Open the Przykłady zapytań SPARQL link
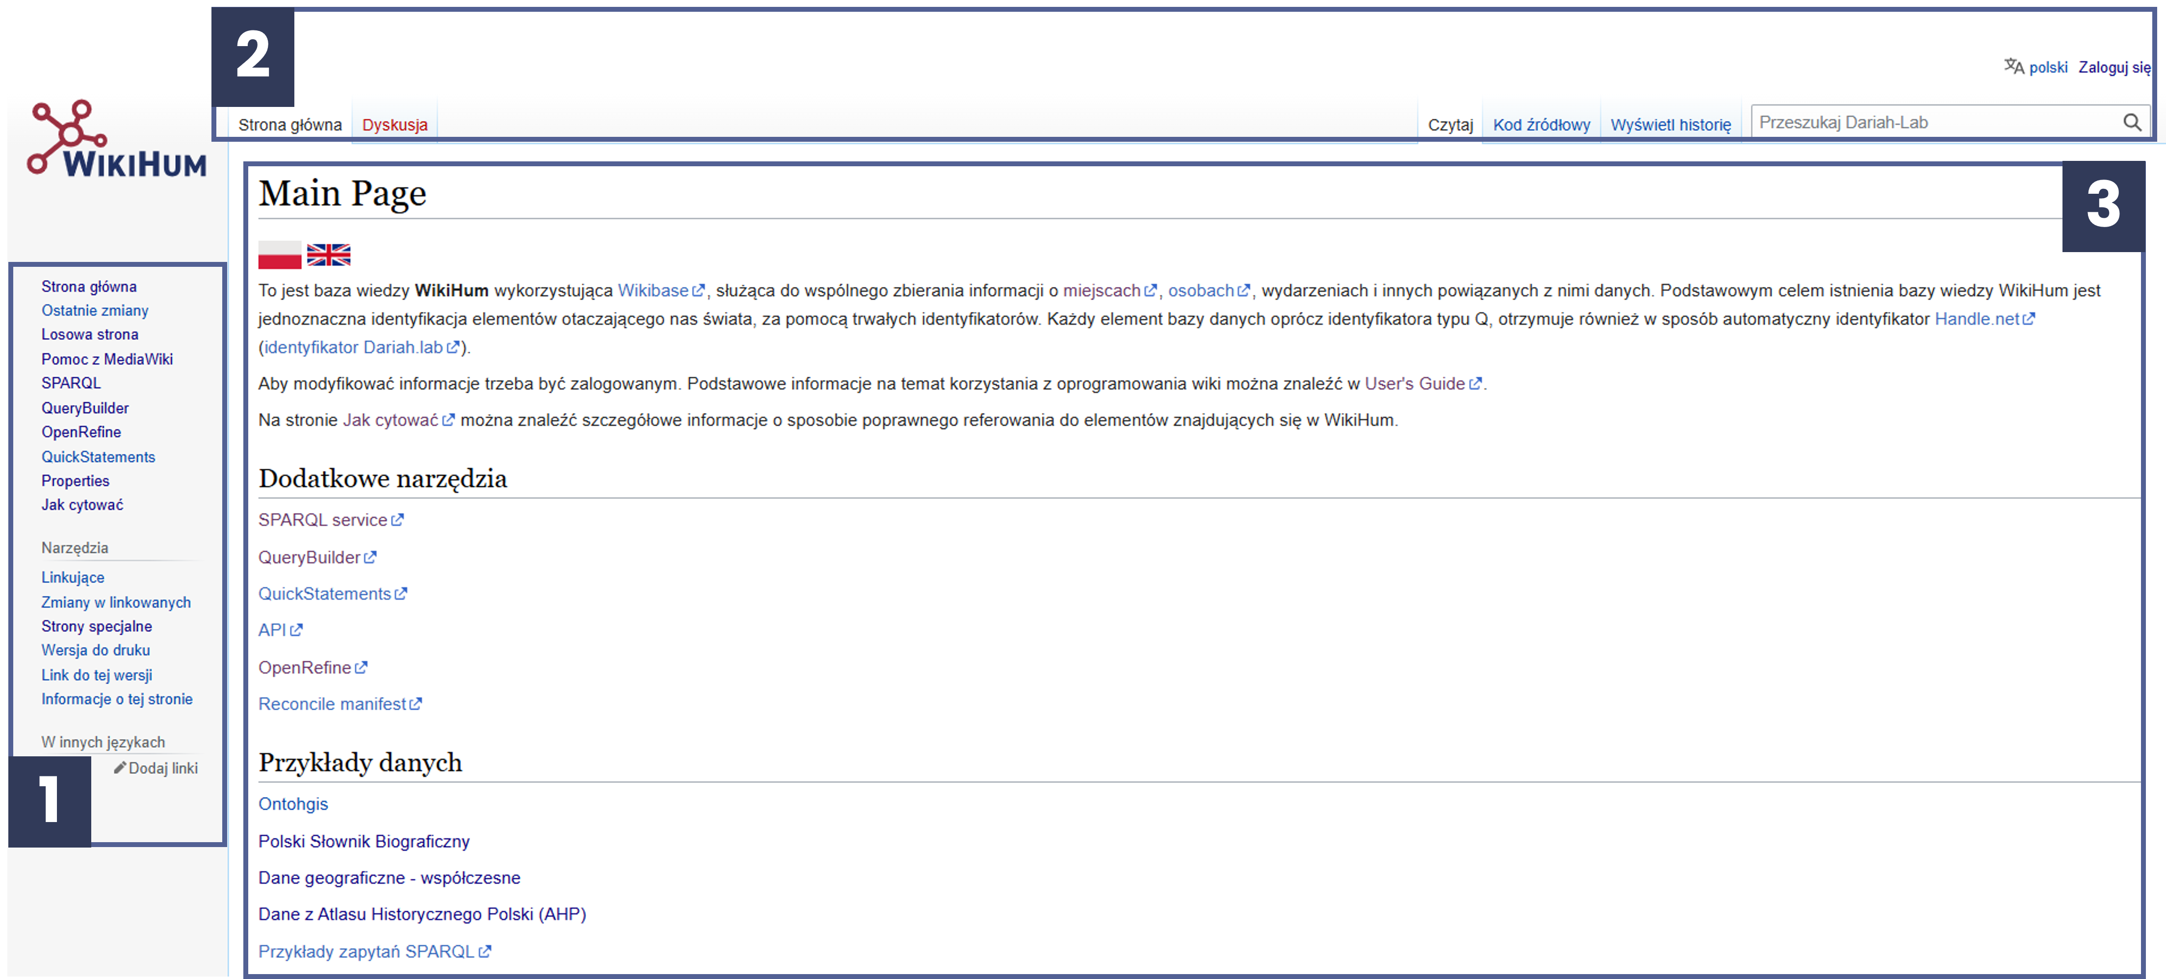2166x979 pixels. tap(366, 951)
